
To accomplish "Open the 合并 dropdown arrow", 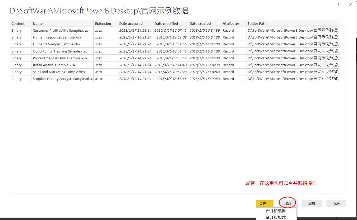I will pos(269,203).
